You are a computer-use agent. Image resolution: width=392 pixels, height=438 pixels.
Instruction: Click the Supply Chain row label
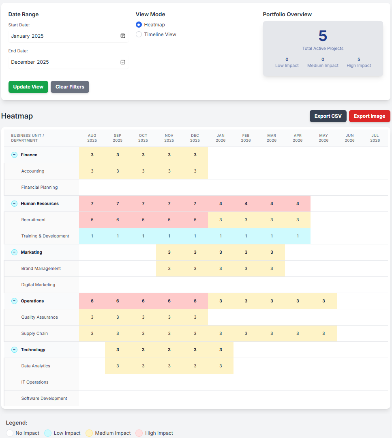(34, 333)
